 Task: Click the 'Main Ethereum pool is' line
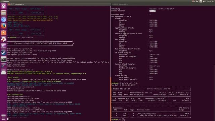pos(32,51)
